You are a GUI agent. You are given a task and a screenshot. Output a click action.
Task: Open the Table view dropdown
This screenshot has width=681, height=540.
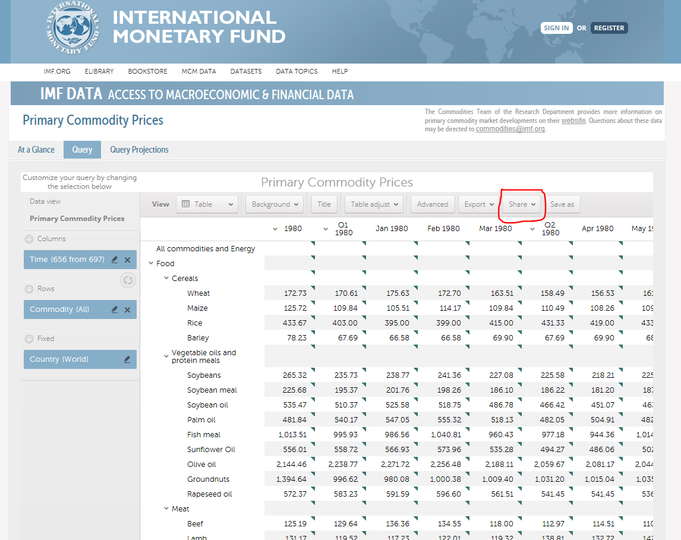(207, 204)
